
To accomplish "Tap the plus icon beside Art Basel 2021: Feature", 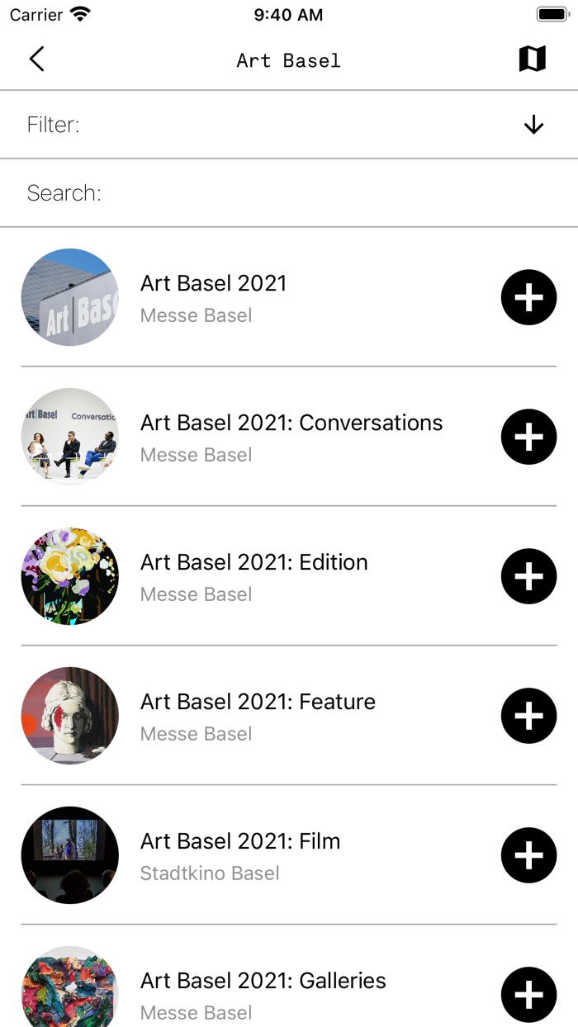I will pos(528,716).
